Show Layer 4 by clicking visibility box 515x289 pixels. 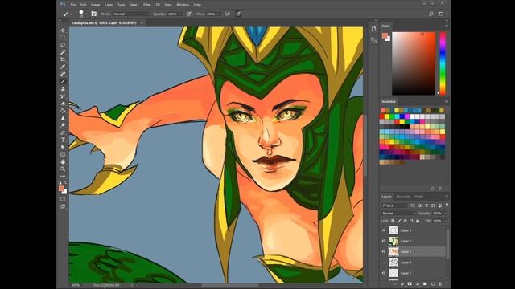pos(384,263)
